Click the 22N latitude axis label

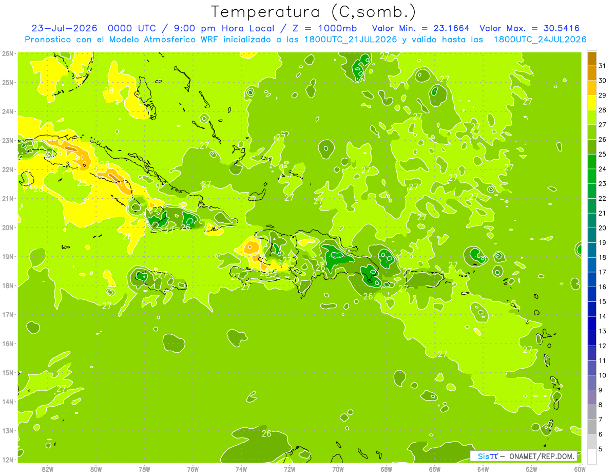(7, 169)
